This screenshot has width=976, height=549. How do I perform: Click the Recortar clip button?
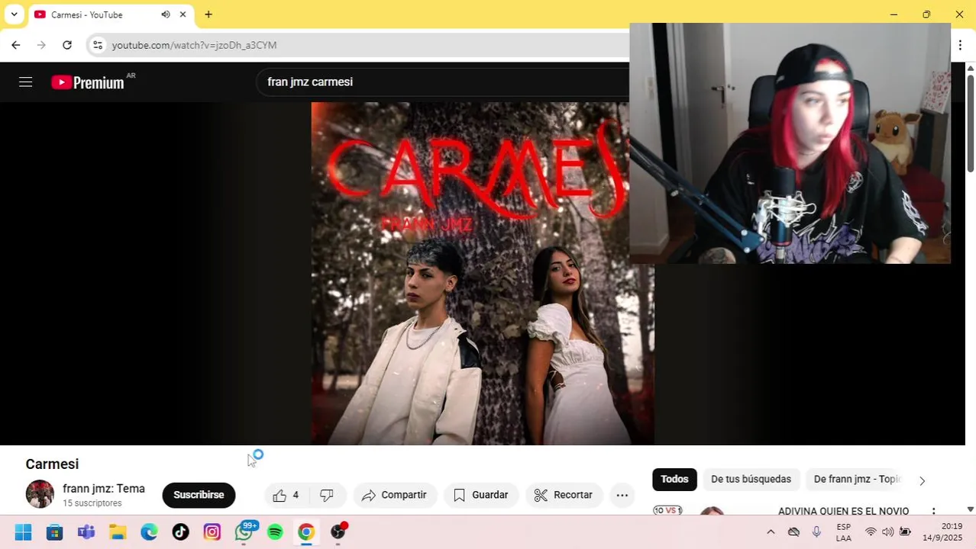click(x=564, y=495)
